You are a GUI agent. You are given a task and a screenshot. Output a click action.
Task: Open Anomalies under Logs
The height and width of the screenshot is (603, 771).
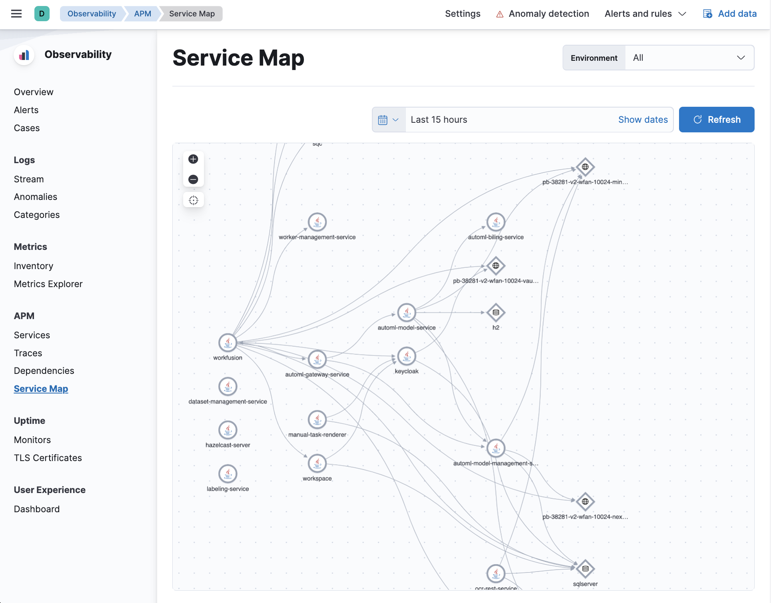click(36, 197)
